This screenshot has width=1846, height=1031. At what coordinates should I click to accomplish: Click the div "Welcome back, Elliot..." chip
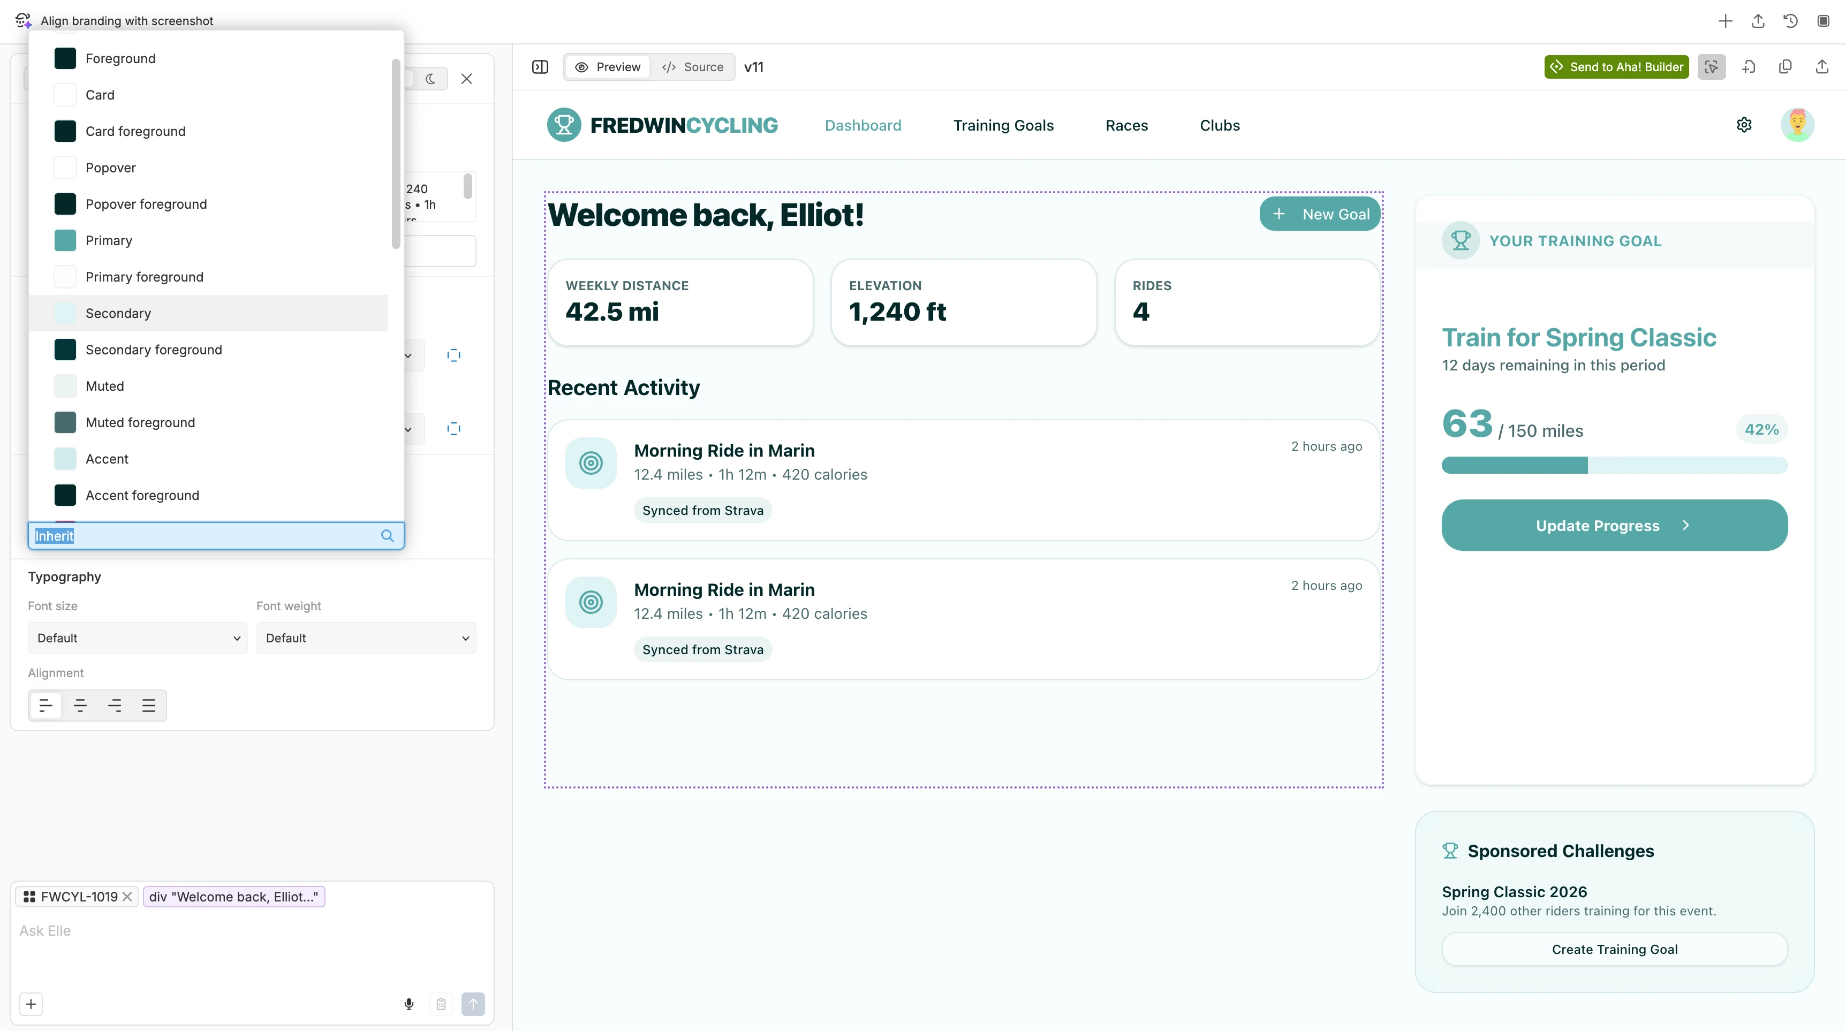233,897
